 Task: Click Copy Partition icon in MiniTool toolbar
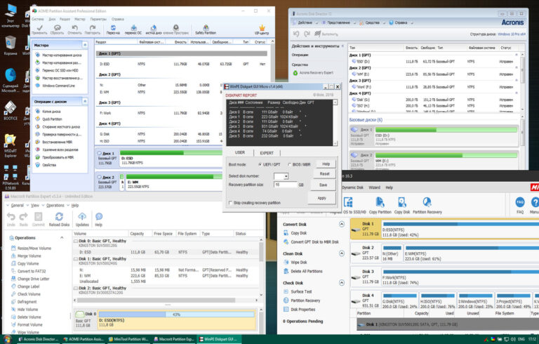[x=380, y=202]
